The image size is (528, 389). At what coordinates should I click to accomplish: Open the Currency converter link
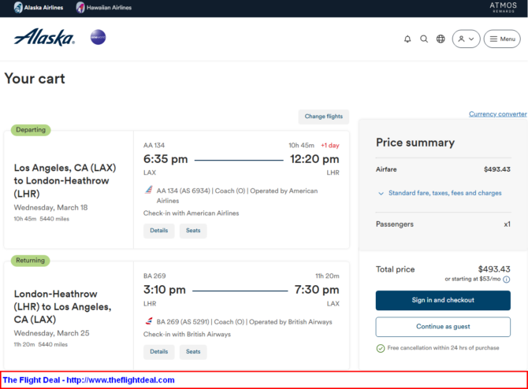pyautogui.click(x=497, y=114)
